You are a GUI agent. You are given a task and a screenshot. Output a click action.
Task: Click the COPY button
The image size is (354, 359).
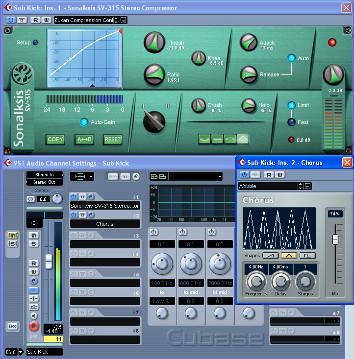pyautogui.click(x=55, y=139)
